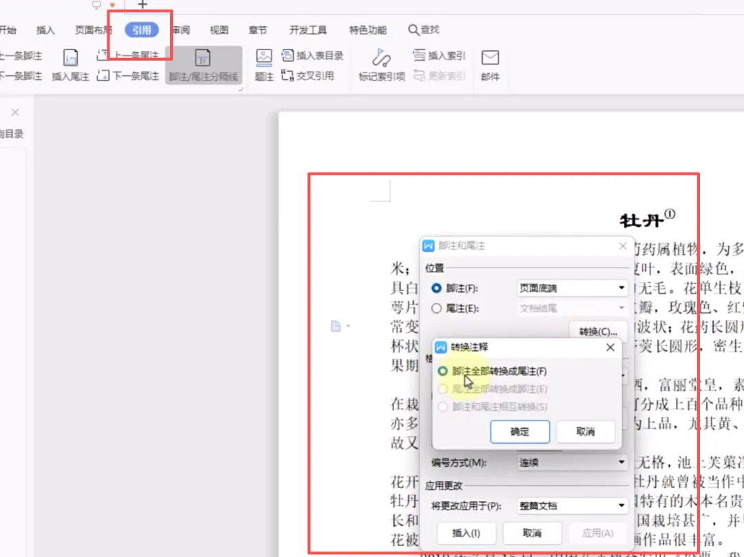744x557 pixels.
Task: Click 插入表目录 icon
Action: coord(287,56)
